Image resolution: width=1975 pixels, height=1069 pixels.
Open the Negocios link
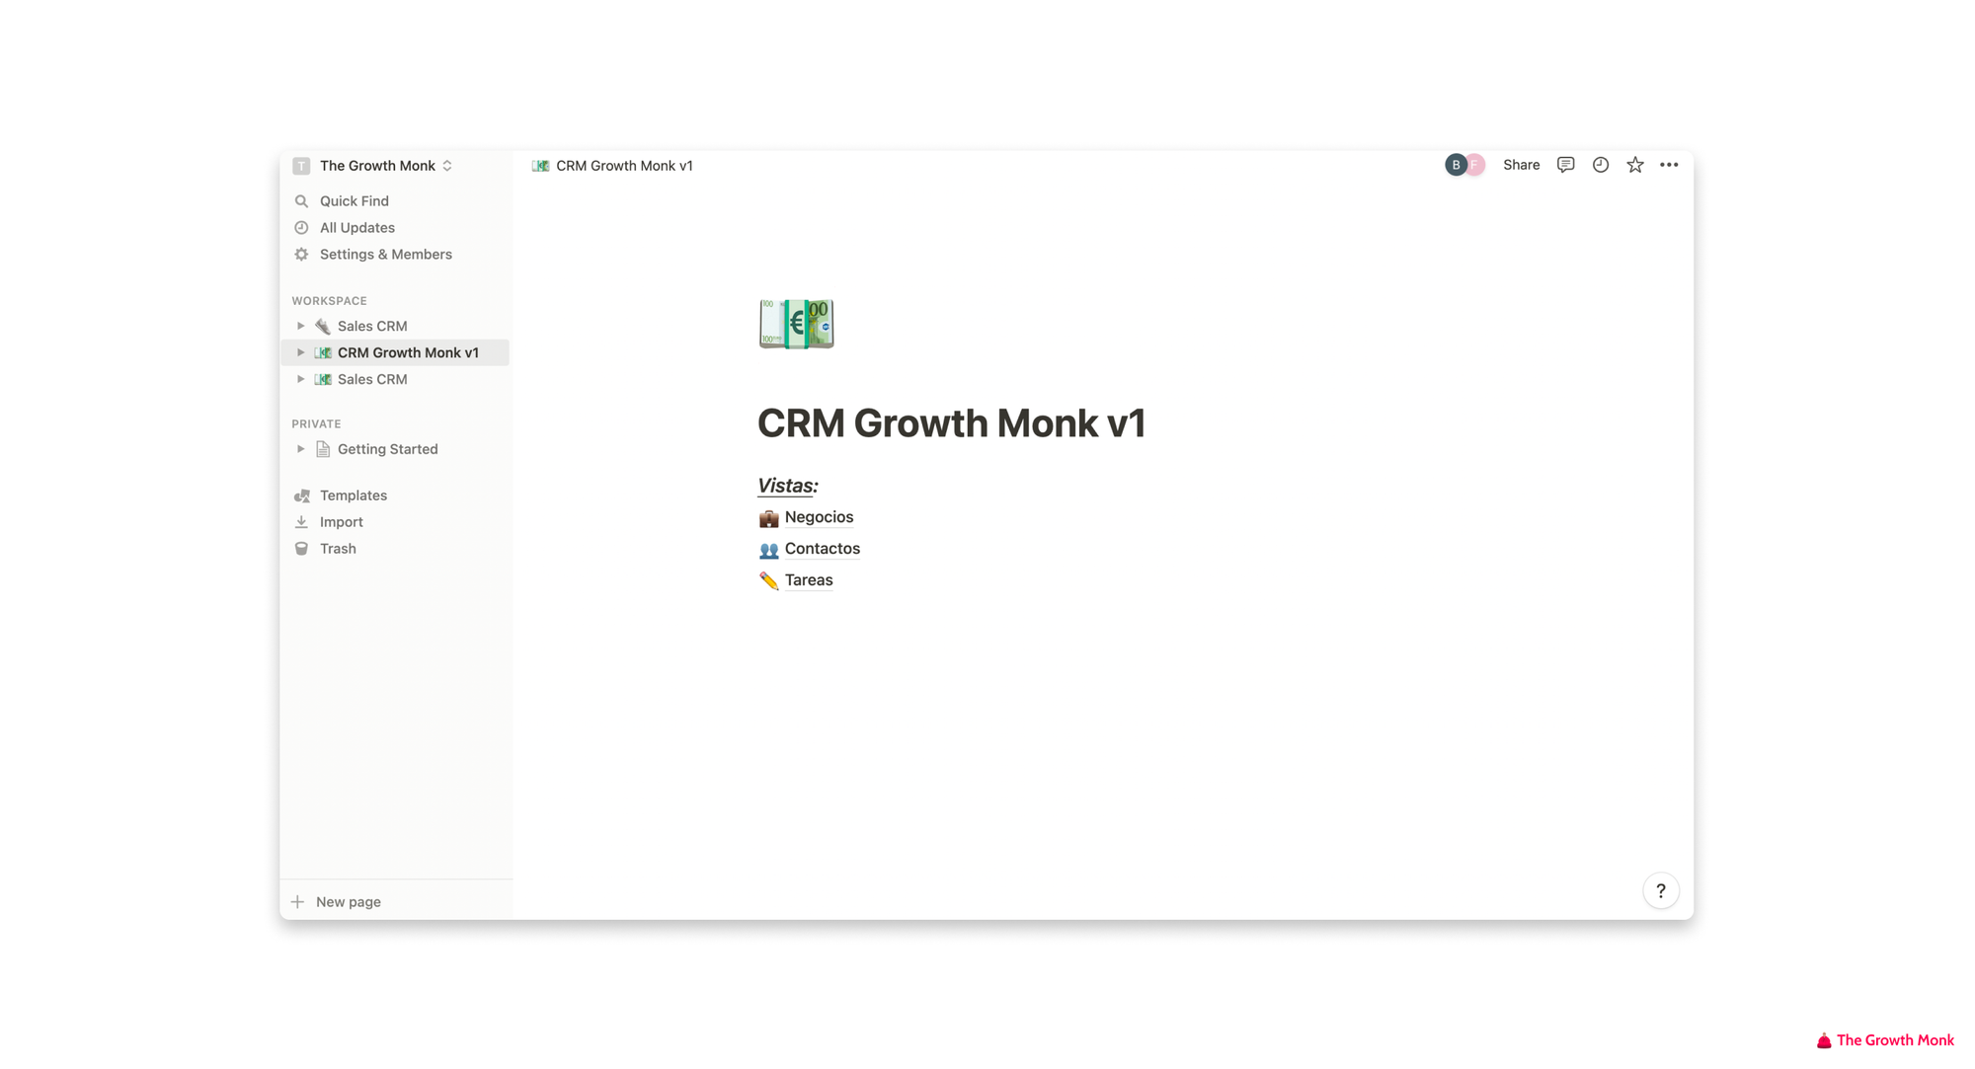819,517
